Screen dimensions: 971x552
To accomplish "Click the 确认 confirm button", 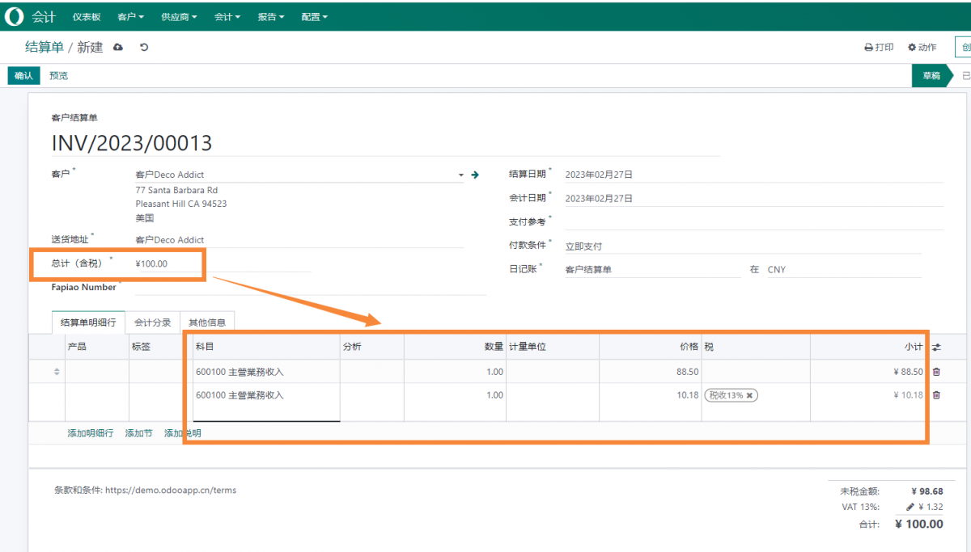I will tap(23, 75).
